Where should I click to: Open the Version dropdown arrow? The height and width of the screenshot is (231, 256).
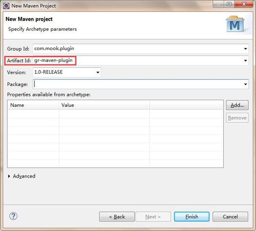98,72
